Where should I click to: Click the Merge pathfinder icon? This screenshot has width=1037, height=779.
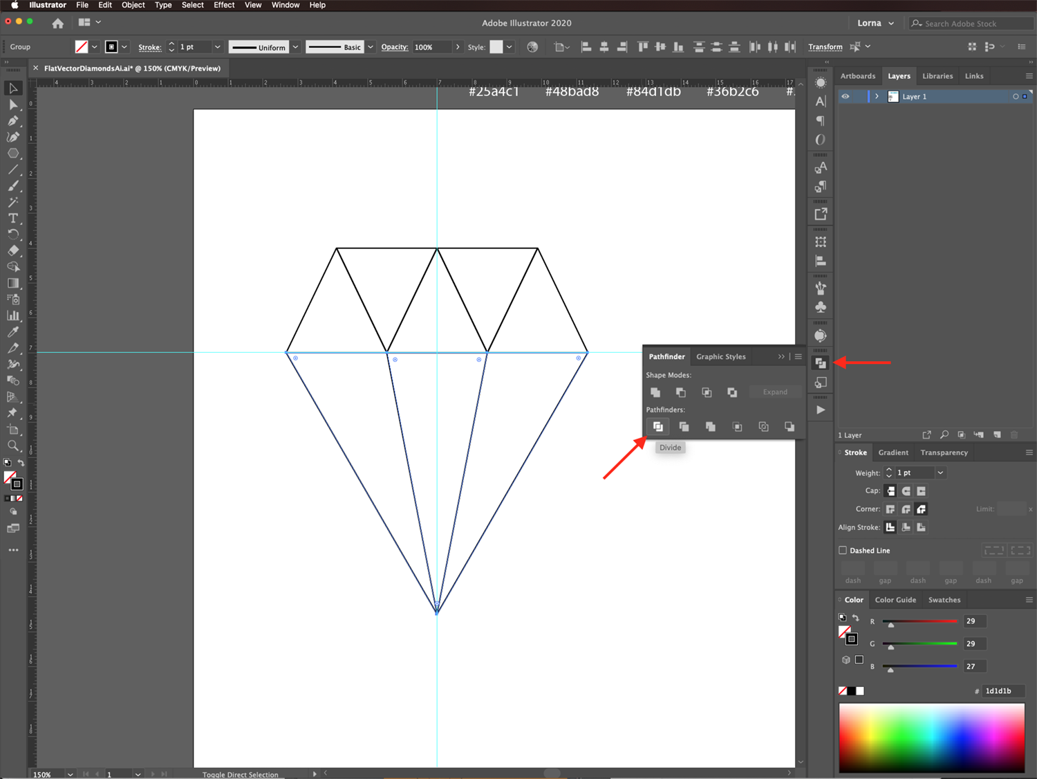click(710, 427)
